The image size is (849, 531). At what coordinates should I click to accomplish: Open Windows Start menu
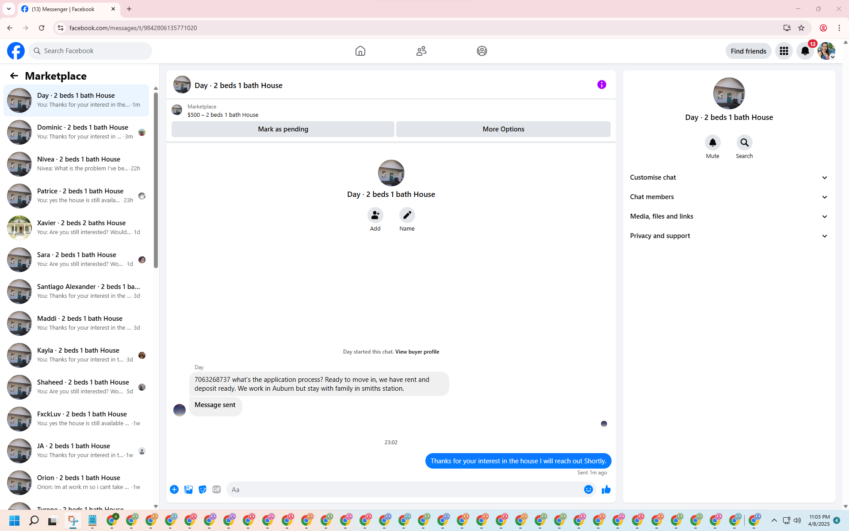15,521
